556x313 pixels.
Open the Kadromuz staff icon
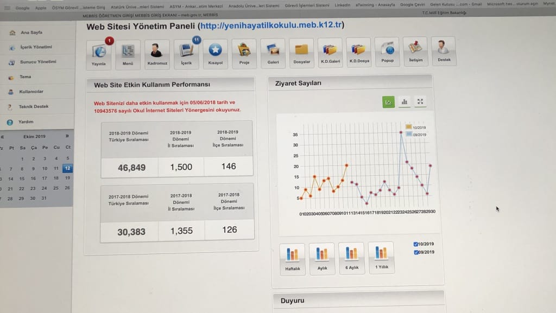[x=157, y=54]
